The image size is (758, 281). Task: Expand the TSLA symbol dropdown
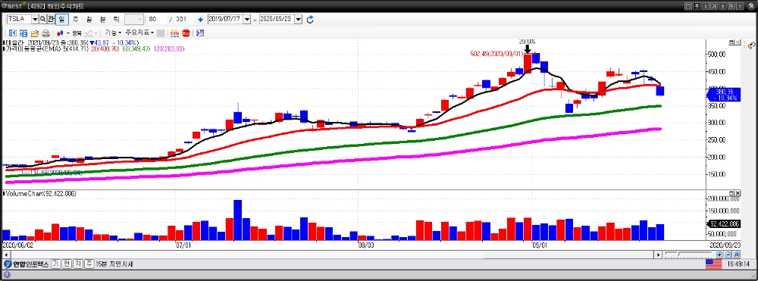tap(35, 19)
